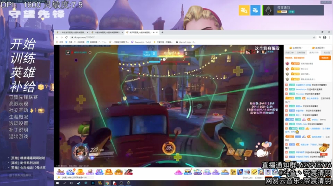Viewport: 333px width, 186px height.
Task: Open the Warcraft Logs bookmark
Action: [185, 42]
